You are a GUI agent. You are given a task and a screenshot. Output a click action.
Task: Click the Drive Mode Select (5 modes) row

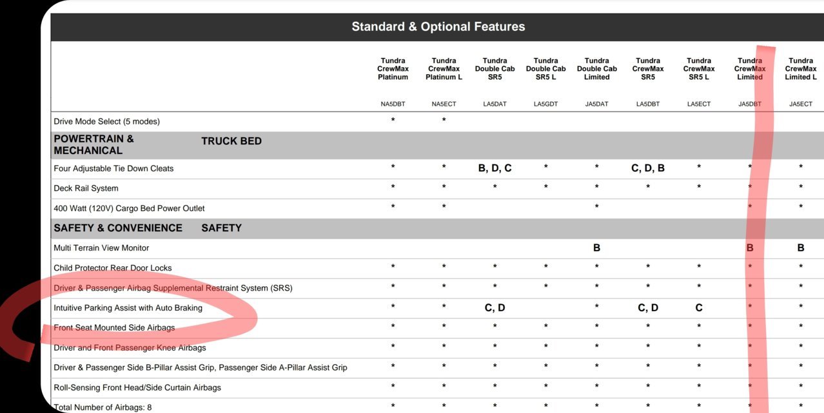438,121
